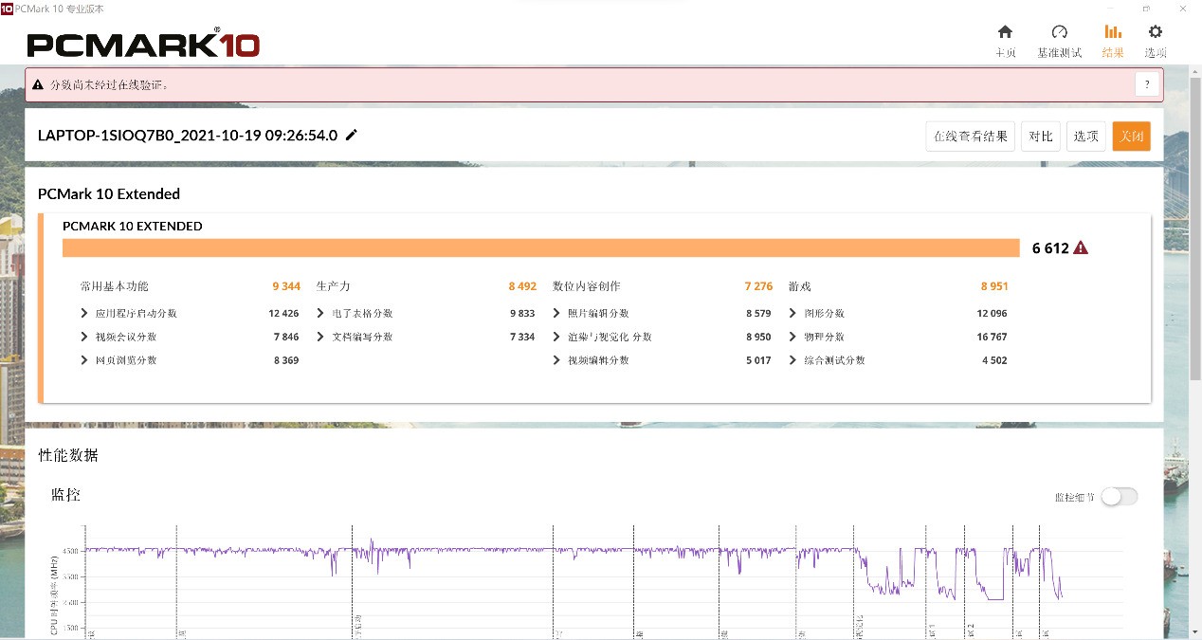Viewport: 1202px width, 640px height.
Task: Expand 电子表格分数 score row
Action: pyautogui.click(x=322, y=314)
